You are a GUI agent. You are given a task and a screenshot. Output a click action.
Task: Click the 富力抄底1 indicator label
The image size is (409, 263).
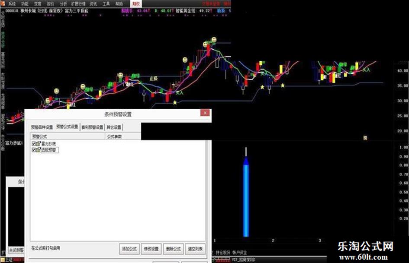(x=14, y=143)
